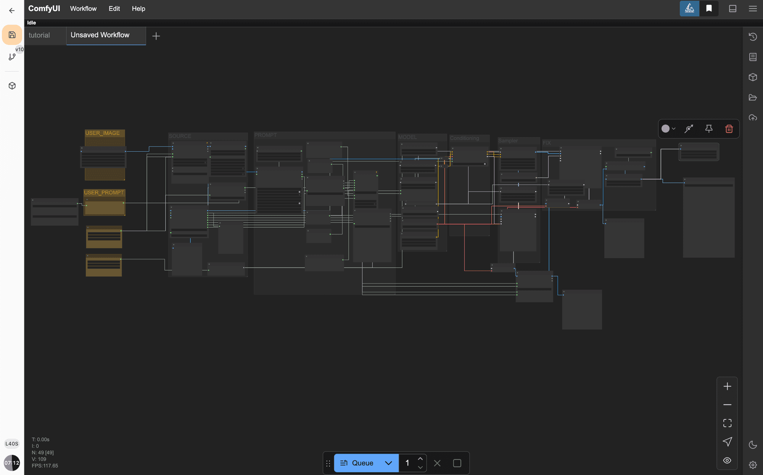Click the fit view frame icon
Viewport: 763px width, 475px height.
pyautogui.click(x=727, y=423)
